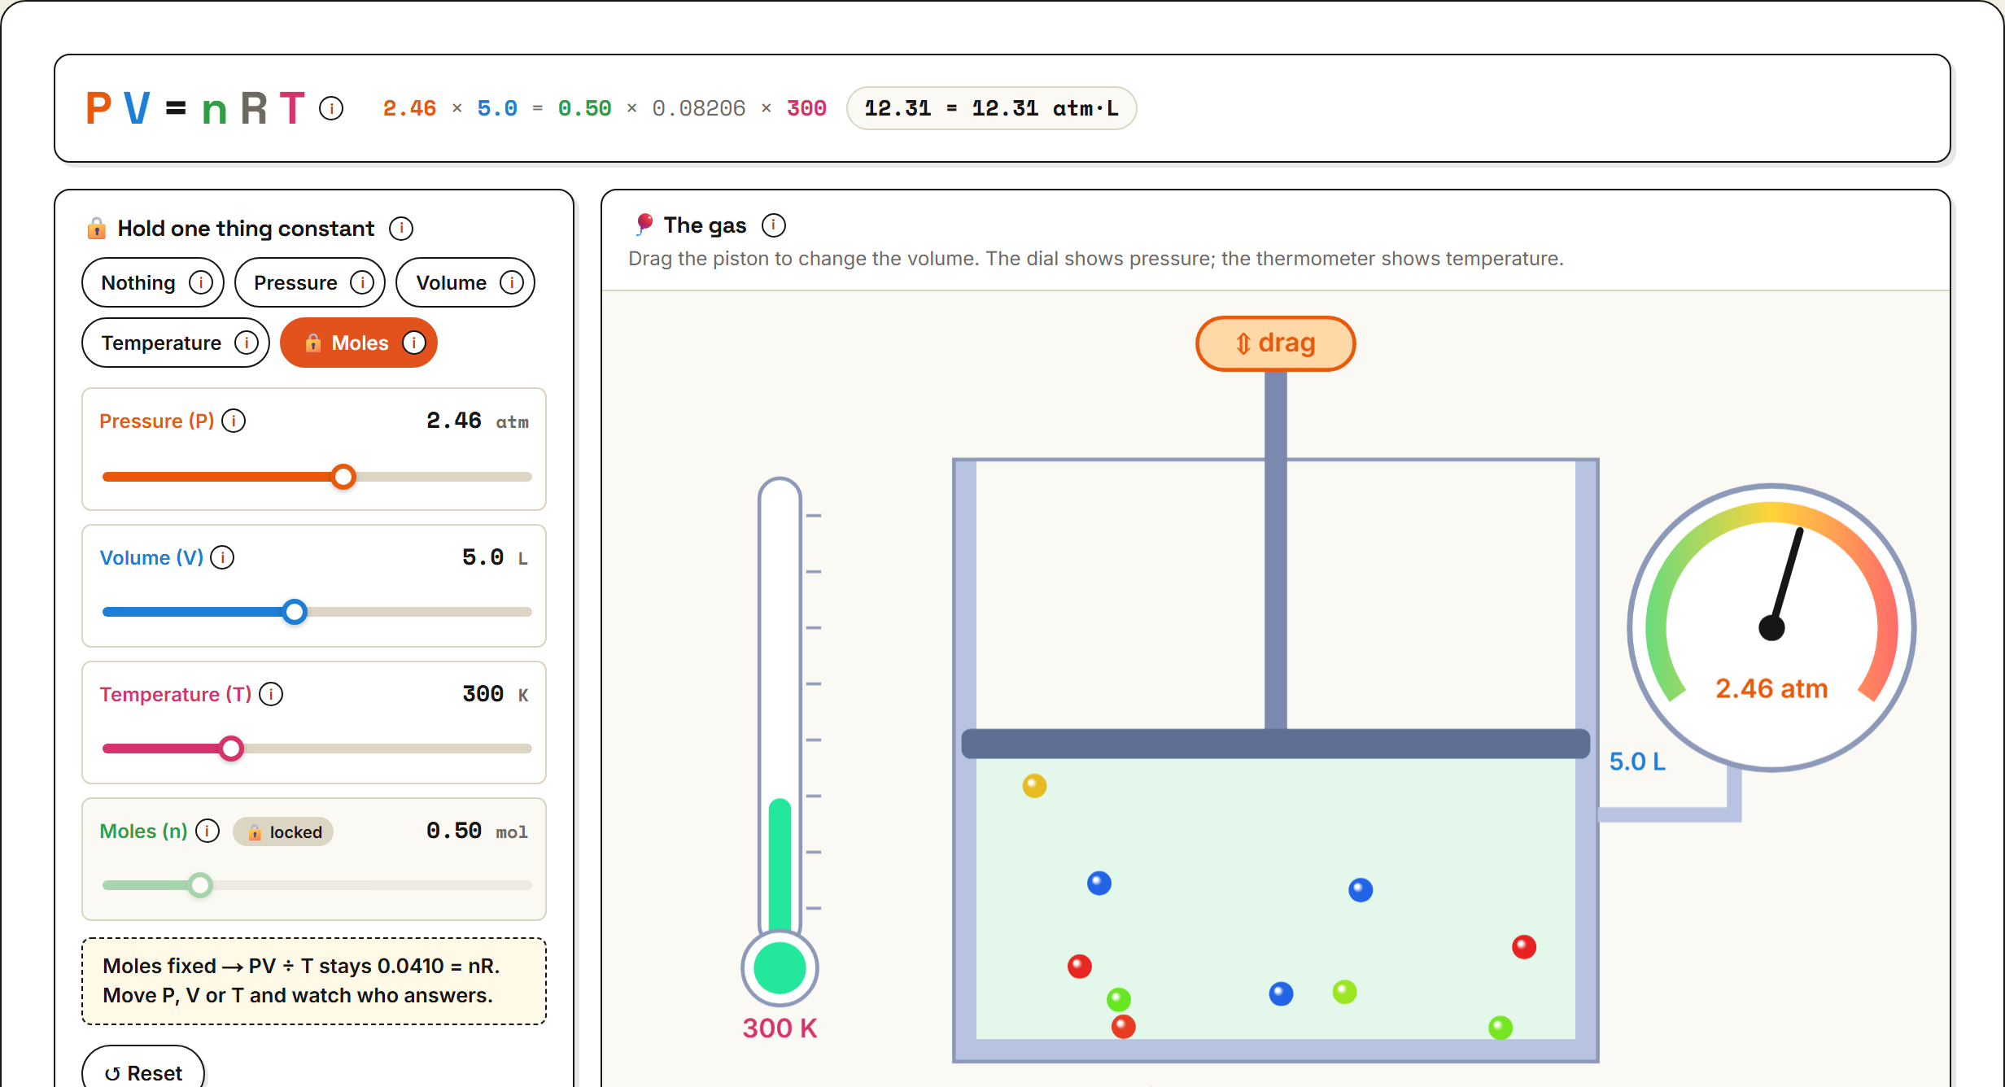Screen dimensions: 2005x1087
Task: Open info icon next to Pressure (P) label
Action: point(234,421)
